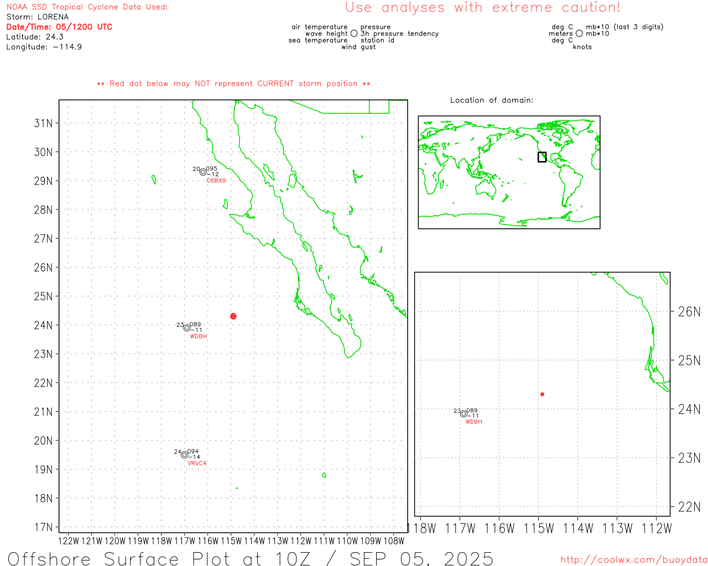The width and height of the screenshot is (708, 566).
Task: Click the red WDBH label on main map
Action: point(199,336)
